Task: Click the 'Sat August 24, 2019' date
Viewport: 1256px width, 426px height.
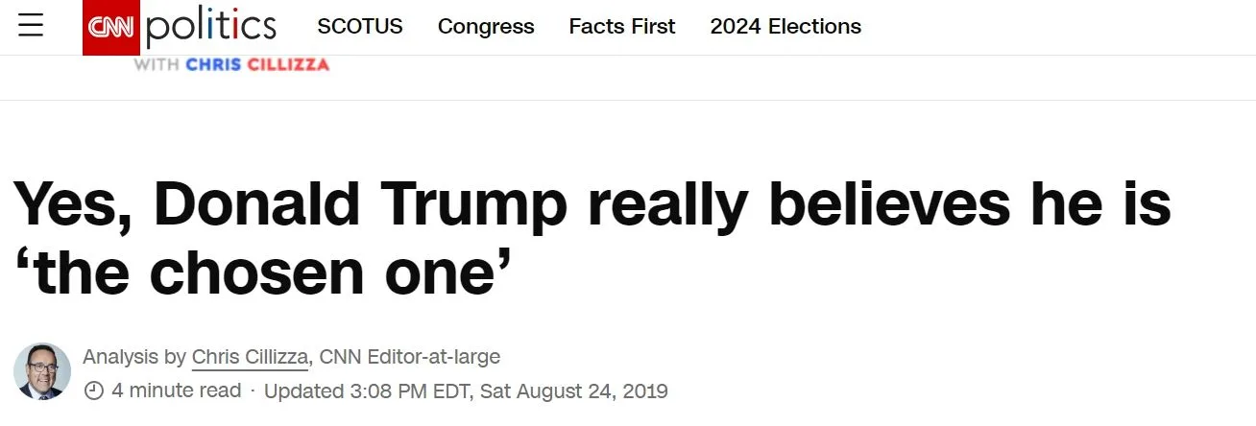Action: tap(574, 391)
